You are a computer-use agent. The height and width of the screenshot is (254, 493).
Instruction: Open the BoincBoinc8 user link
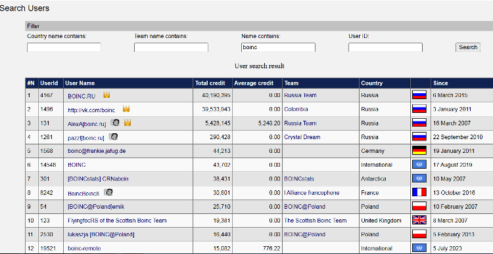83,194
